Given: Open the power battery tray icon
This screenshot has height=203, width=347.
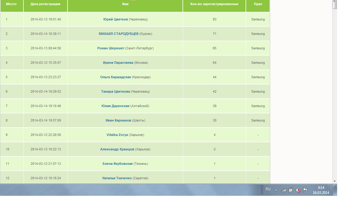Looking at the screenshot, I should tap(291, 190).
